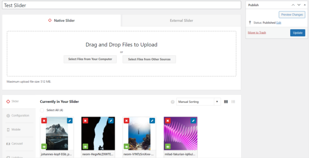Edit the milad-fakurian purple image
The image size is (309, 158).
pyautogui.click(x=193, y=120)
